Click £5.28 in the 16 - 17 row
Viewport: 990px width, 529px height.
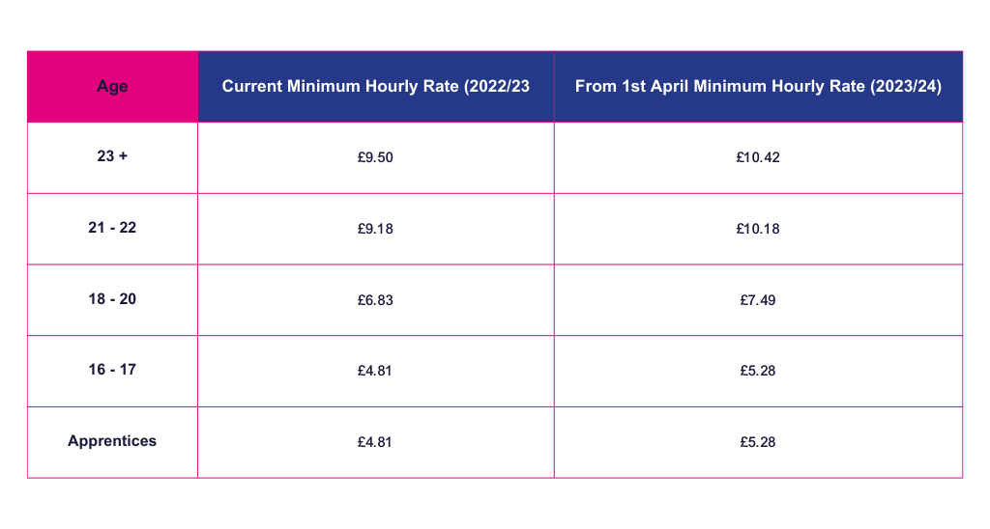click(x=758, y=371)
